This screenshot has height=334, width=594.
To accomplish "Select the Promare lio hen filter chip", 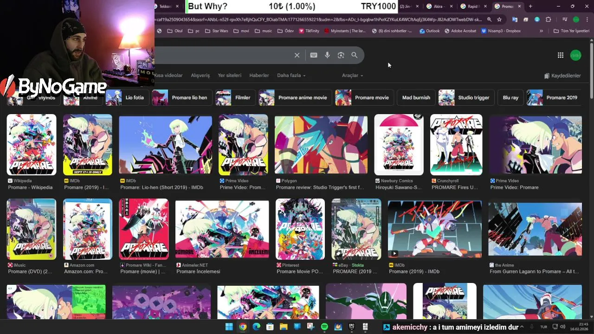I will (182, 98).
